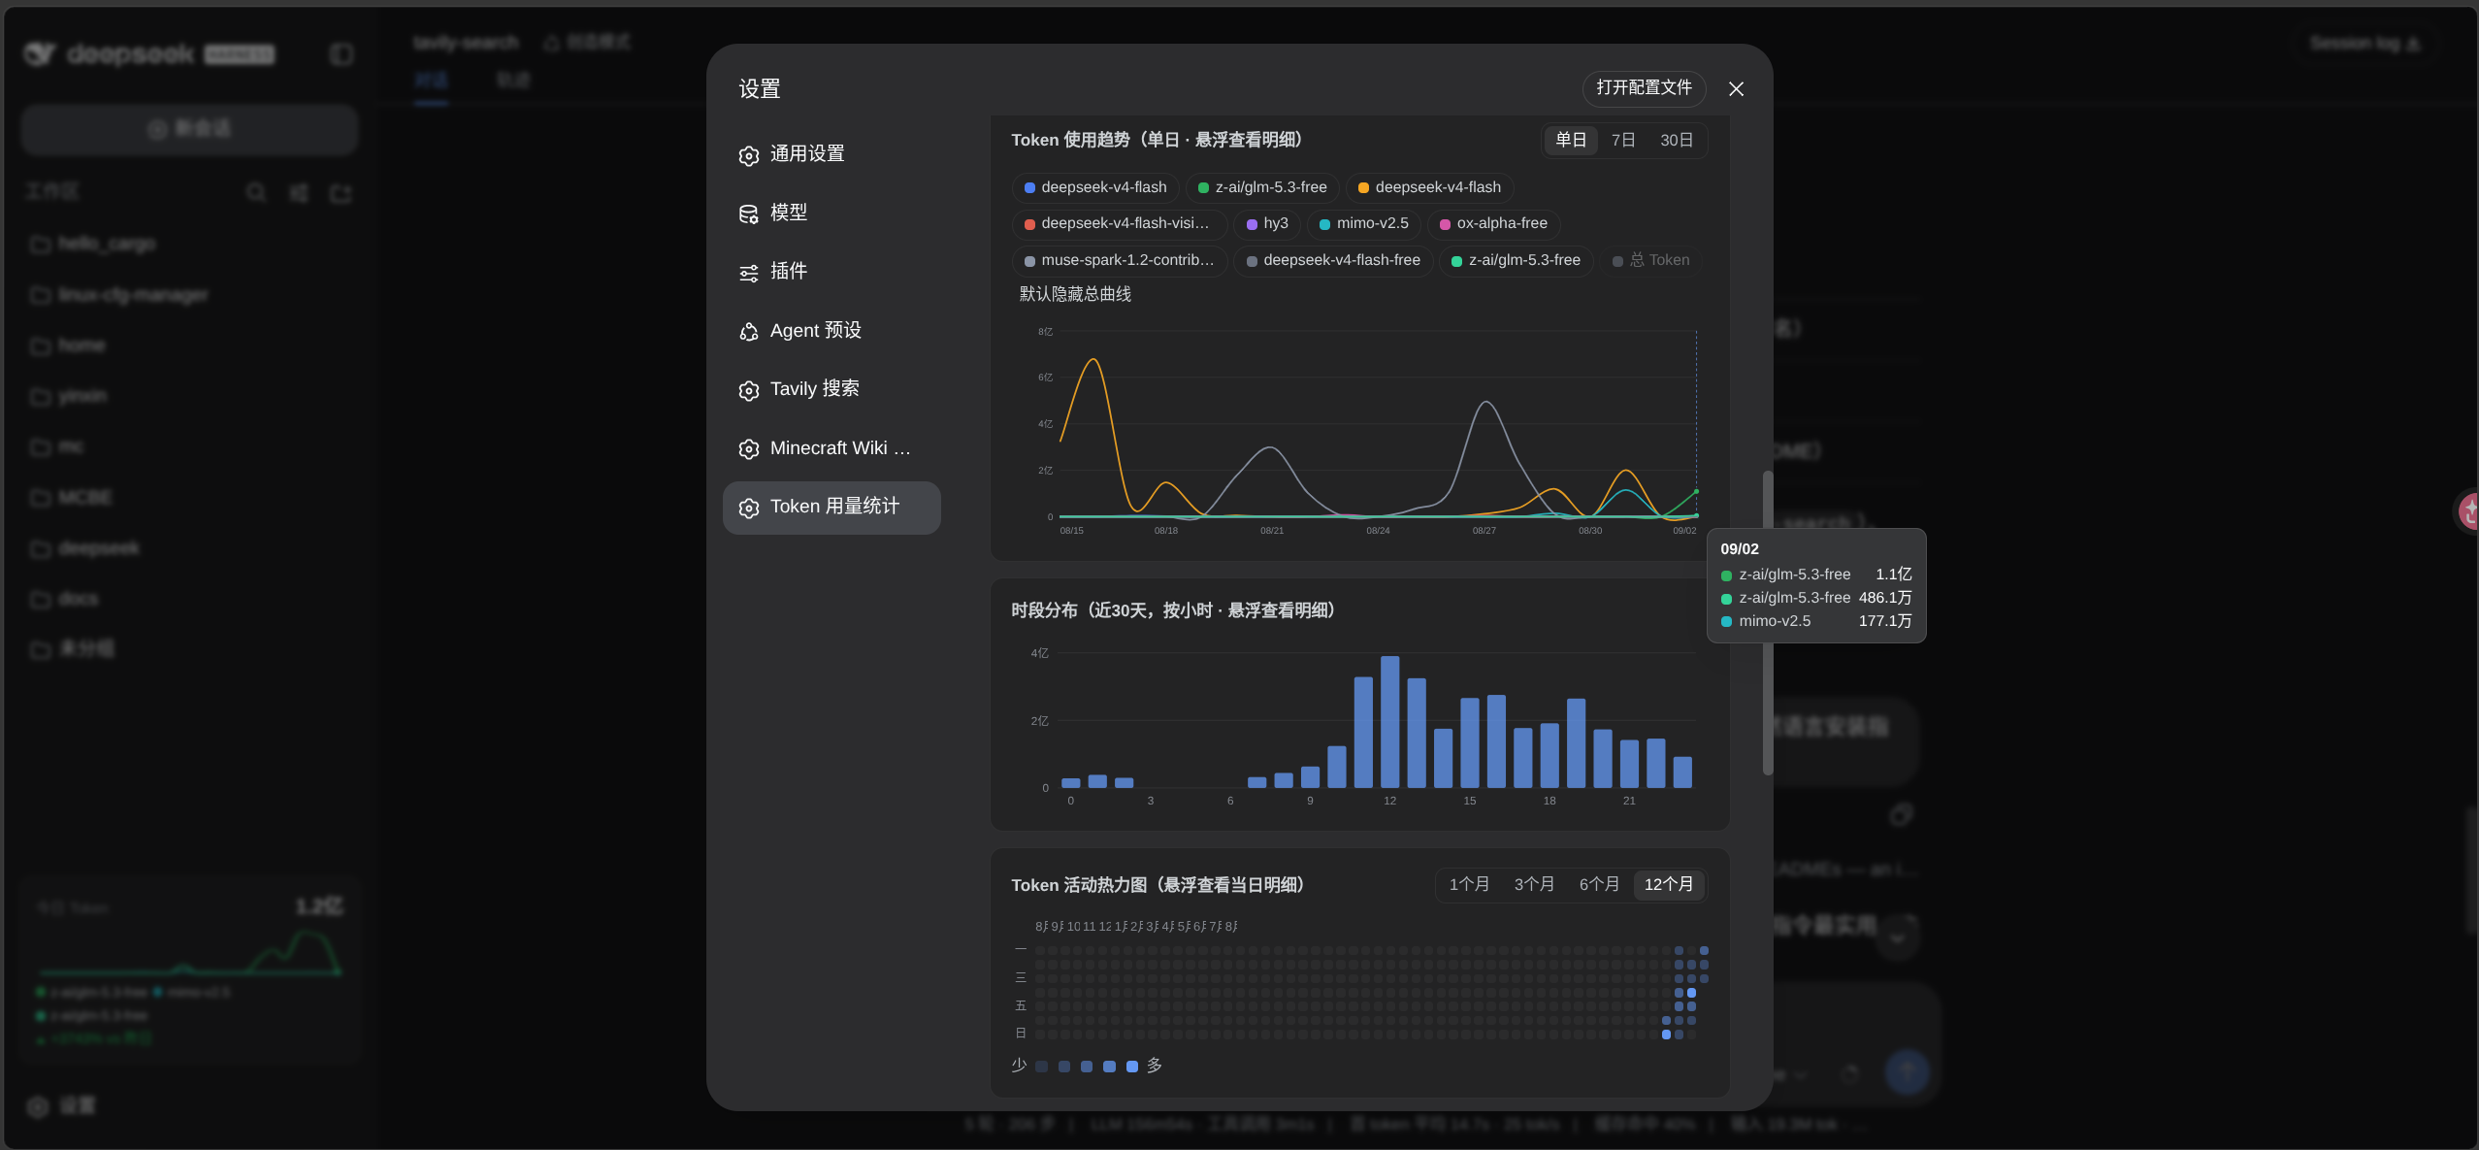Click the mimo-v2.5 177.1万 row in tooltip
The width and height of the screenshot is (2479, 1150).
[1815, 621]
